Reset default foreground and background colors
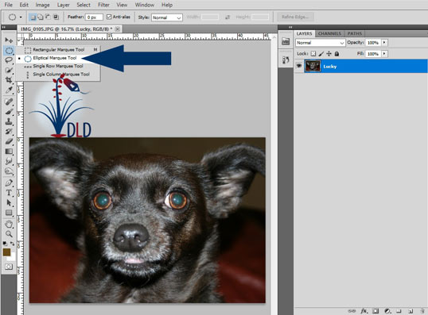Screen dimensions: 428x315 [x=5, y=244]
